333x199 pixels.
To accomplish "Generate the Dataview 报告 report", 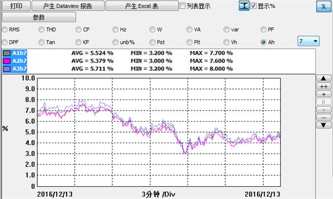I will 68,6.
